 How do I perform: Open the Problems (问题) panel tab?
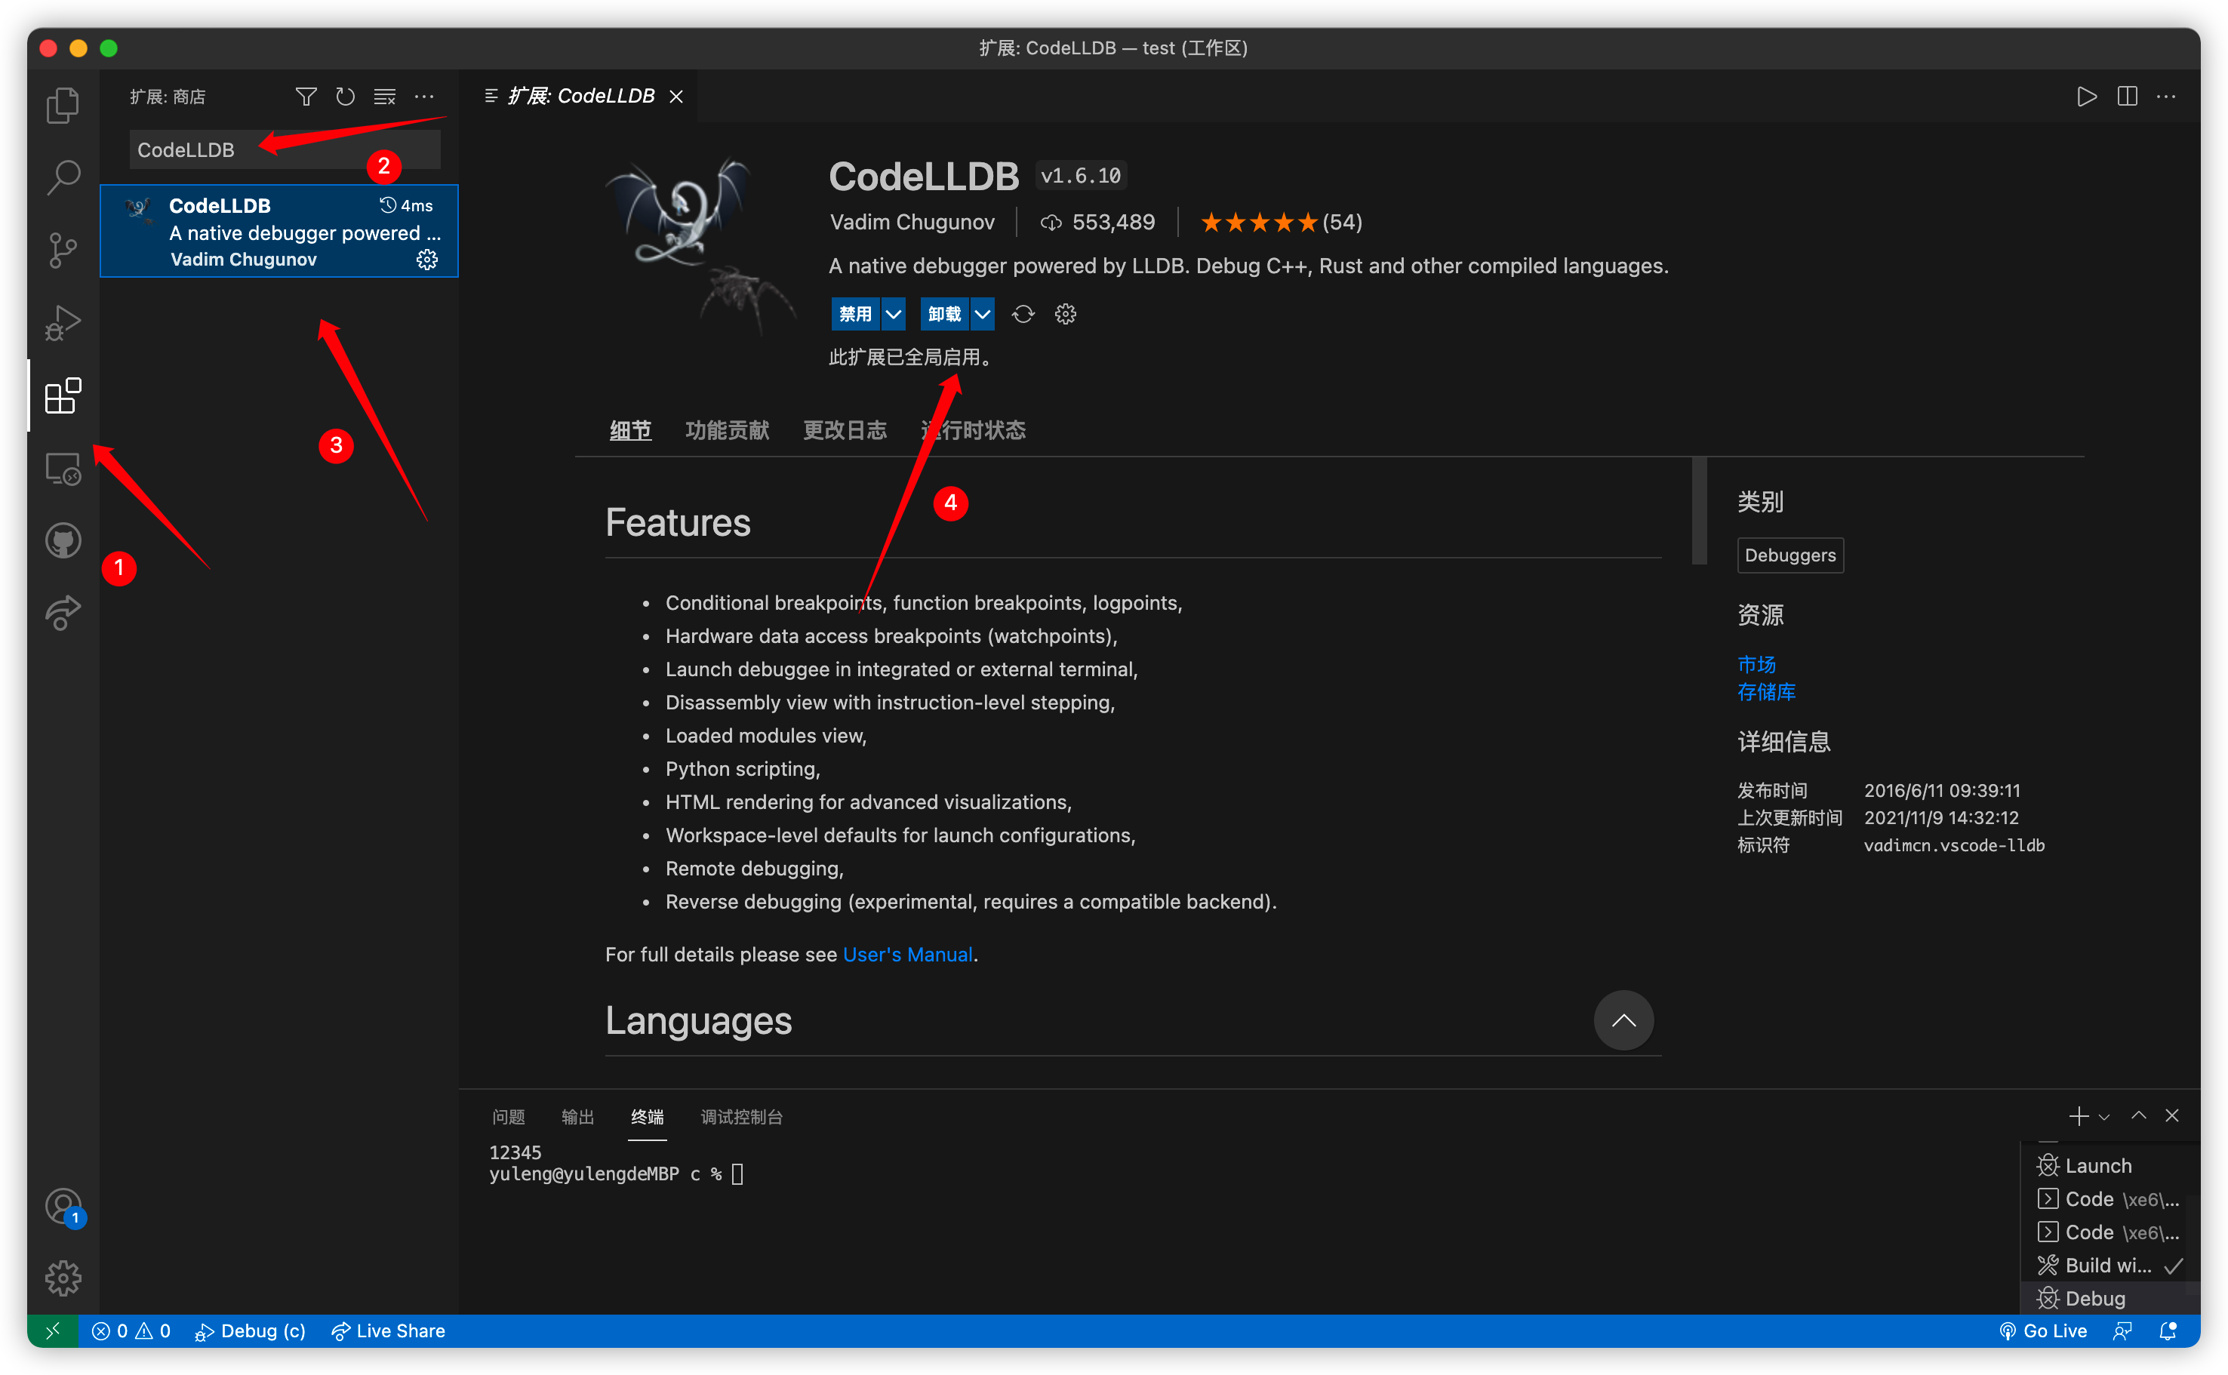coord(509,1117)
